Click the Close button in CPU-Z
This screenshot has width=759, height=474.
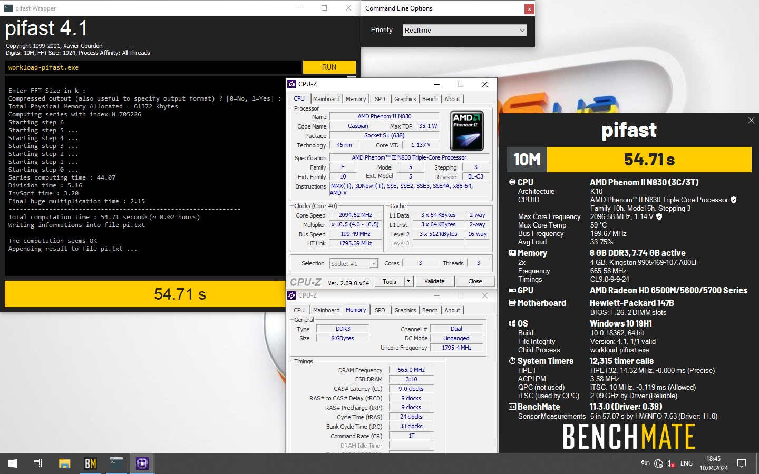pos(475,281)
